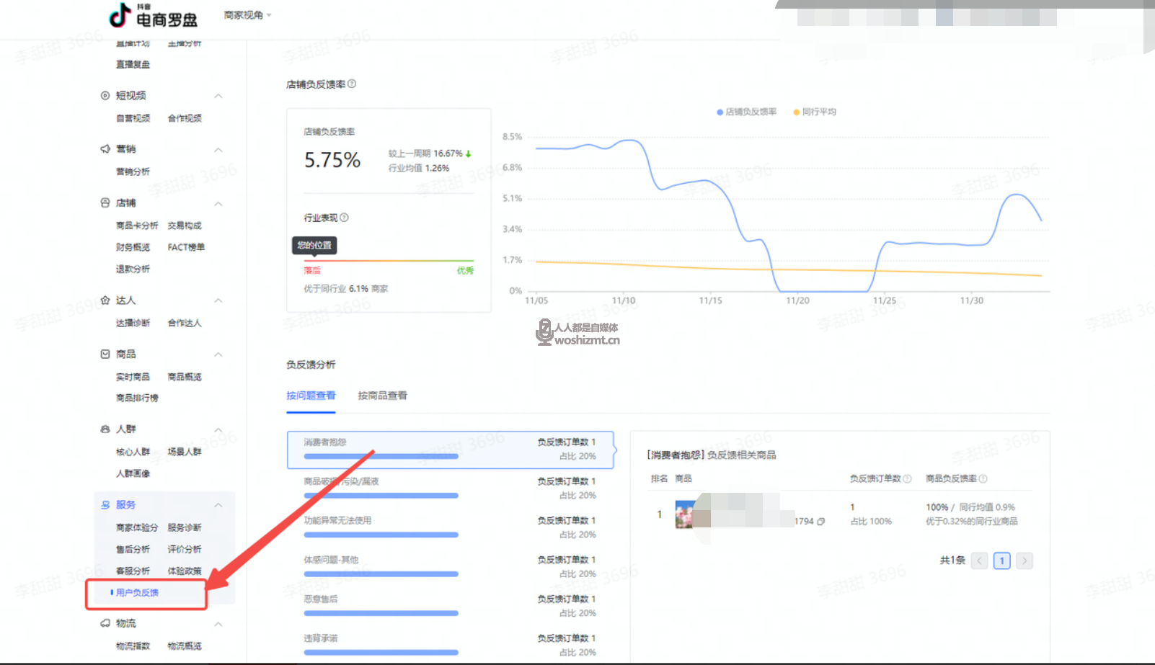Toggle the 同行平均 chart legend series
Image resolution: width=1155 pixels, height=665 pixels.
click(815, 112)
